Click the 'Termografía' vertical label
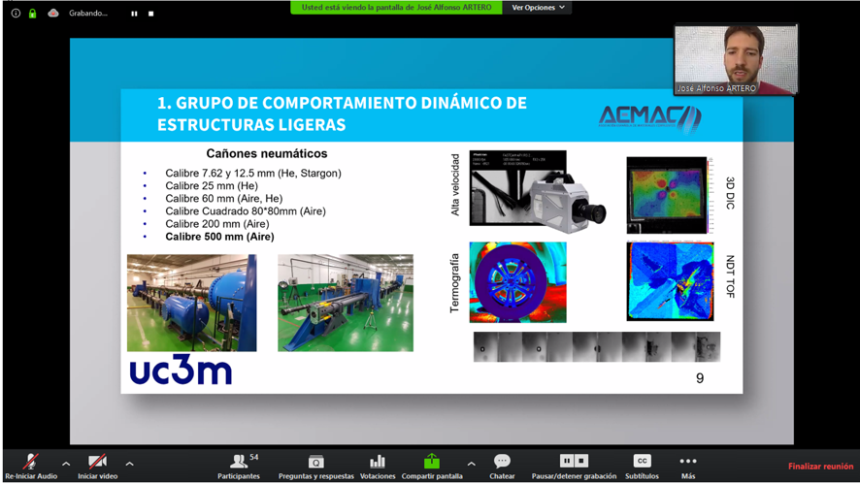 pyautogui.click(x=454, y=283)
